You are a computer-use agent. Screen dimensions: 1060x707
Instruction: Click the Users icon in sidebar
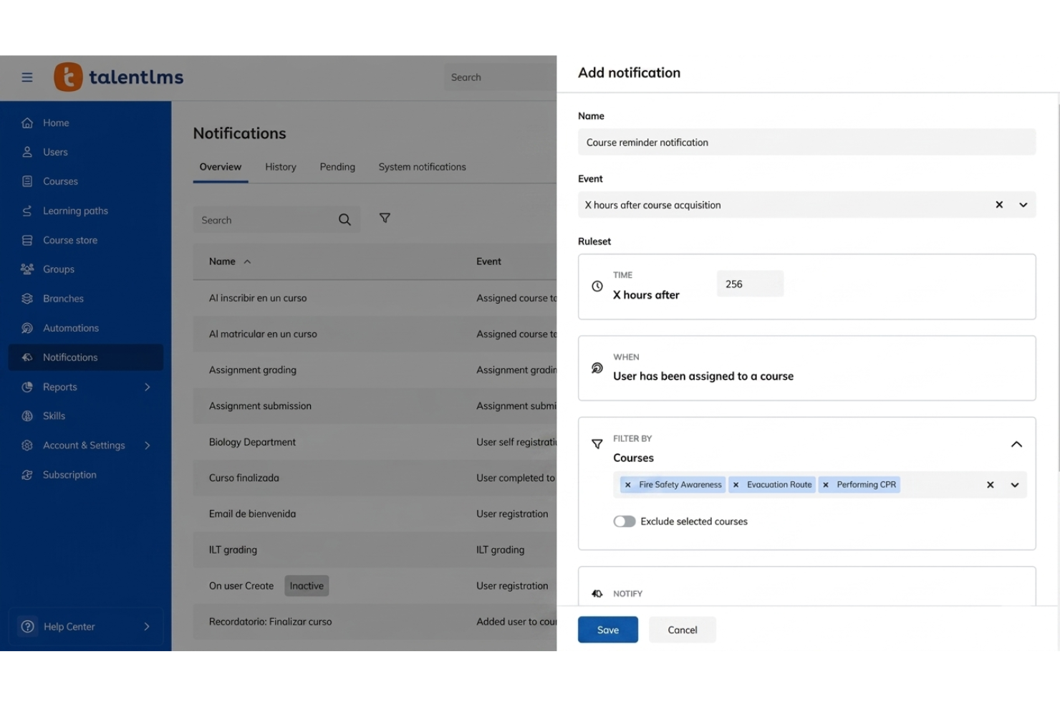pos(27,152)
